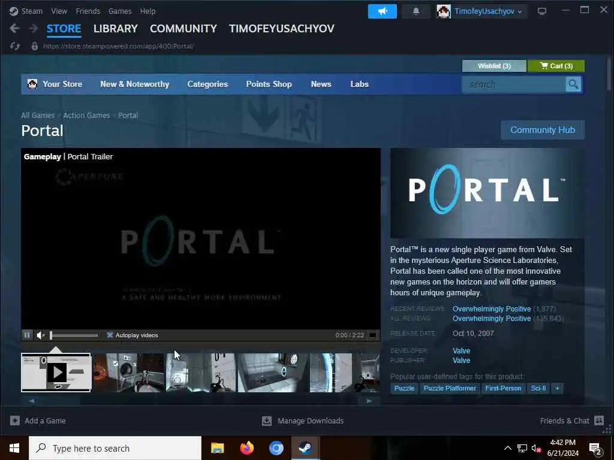Click the All Games breadcrumb link
The width and height of the screenshot is (614, 460).
click(x=38, y=115)
